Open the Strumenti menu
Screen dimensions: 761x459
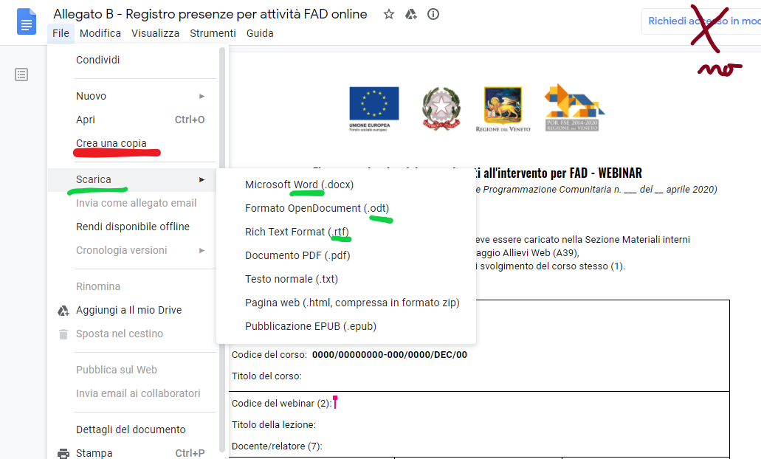213,33
